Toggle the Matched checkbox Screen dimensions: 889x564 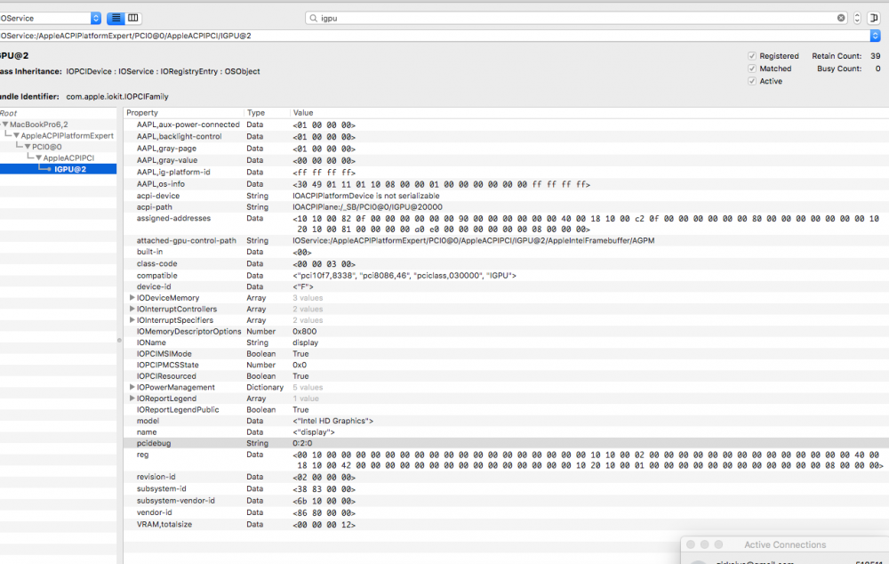(x=752, y=68)
